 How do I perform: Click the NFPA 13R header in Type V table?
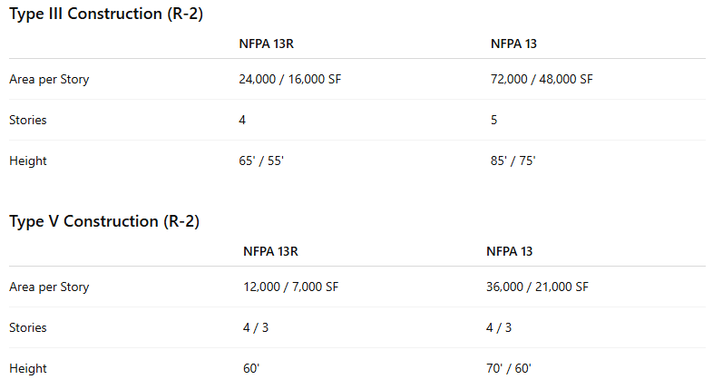click(x=269, y=251)
